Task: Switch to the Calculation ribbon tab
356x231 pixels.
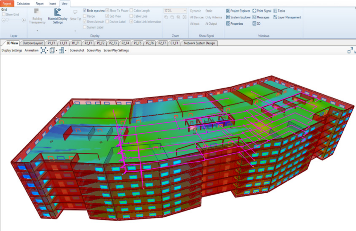Action: pyautogui.click(x=23, y=4)
